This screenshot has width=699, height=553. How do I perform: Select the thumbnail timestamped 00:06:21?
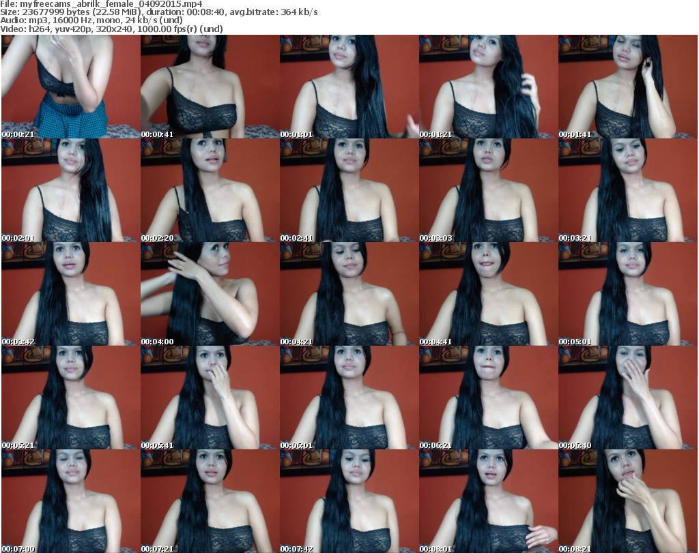(x=488, y=398)
